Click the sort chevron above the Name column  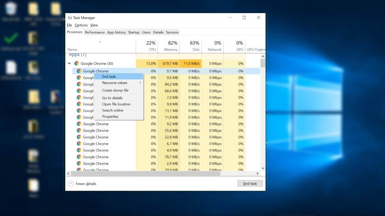pyautogui.click(x=100, y=42)
